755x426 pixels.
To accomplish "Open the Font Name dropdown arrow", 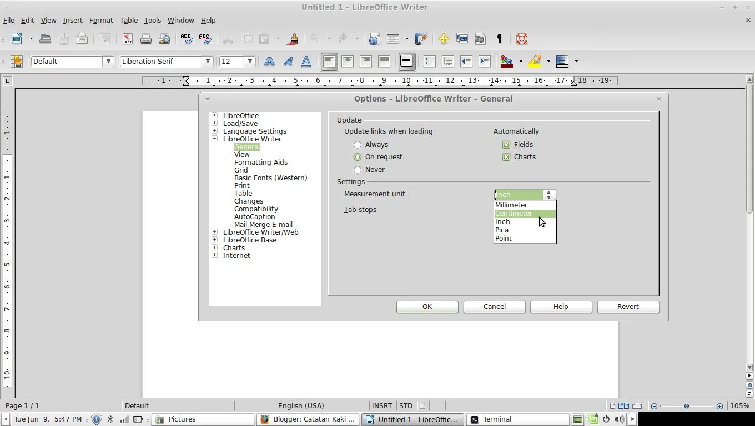I will click(208, 62).
